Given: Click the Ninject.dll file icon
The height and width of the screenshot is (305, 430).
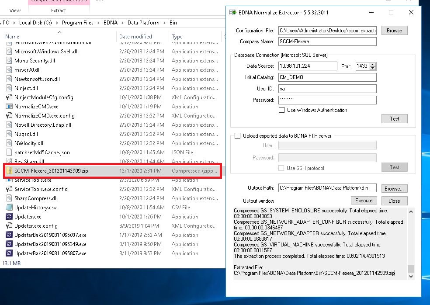Looking at the screenshot, I should 9,88.
